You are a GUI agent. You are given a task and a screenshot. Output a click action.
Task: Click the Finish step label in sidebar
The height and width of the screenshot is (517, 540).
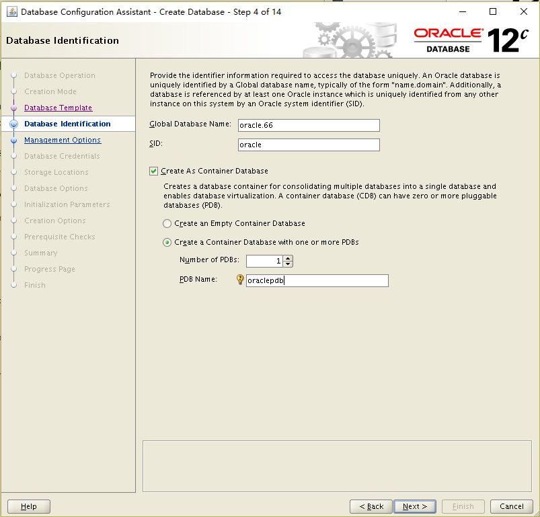click(x=35, y=285)
